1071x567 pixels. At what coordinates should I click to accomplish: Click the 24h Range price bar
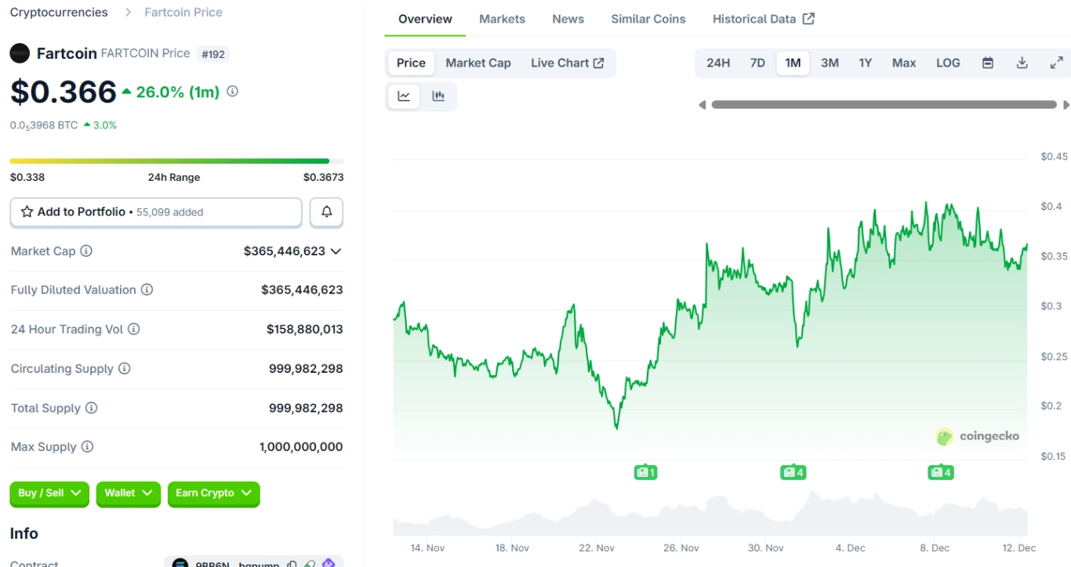pos(172,159)
